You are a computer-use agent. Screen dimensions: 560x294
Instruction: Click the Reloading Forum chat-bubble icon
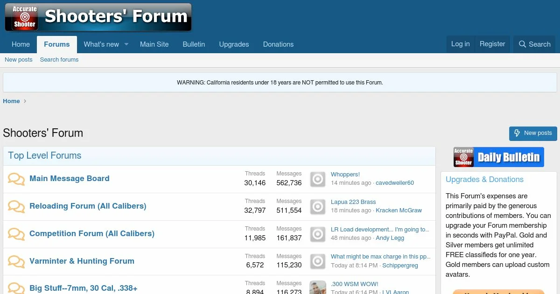16,207
